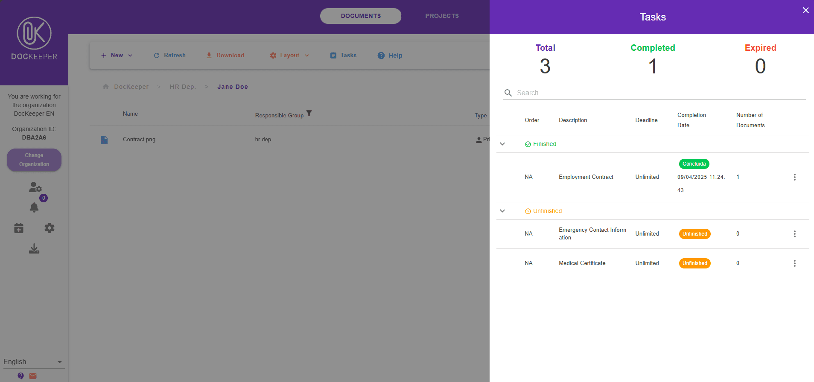The height and width of the screenshot is (382, 814).
Task: Click the calendar add icon in sidebar
Action: pyautogui.click(x=19, y=228)
